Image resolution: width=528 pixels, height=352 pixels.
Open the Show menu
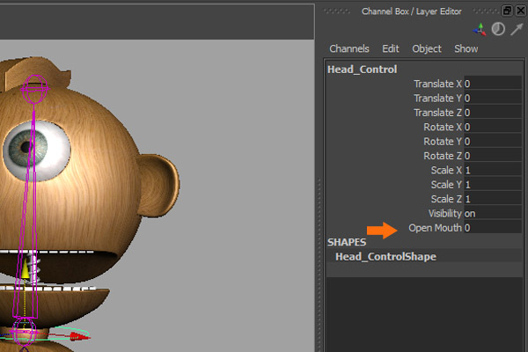[x=466, y=49]
